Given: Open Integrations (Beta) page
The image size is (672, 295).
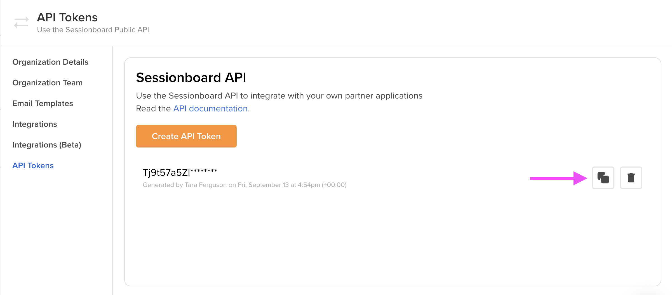Looking at the screenshot, I should click(47, 145).
